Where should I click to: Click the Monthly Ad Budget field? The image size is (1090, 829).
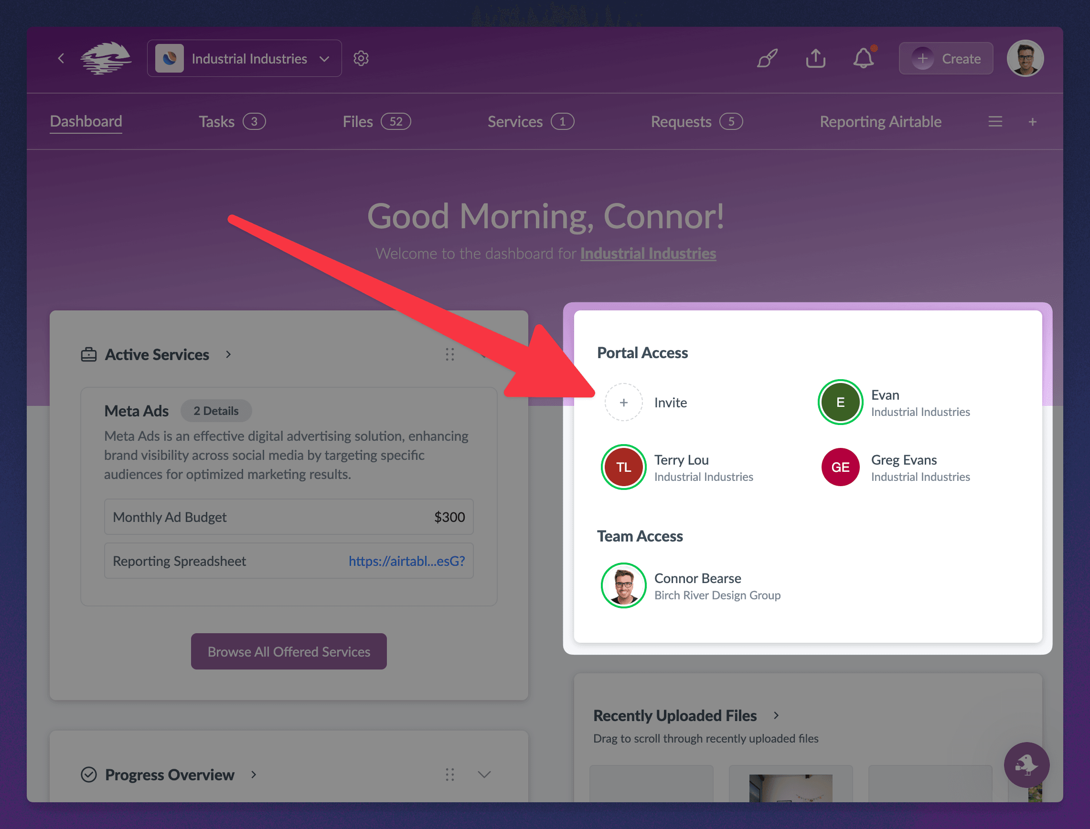point(289,517)
